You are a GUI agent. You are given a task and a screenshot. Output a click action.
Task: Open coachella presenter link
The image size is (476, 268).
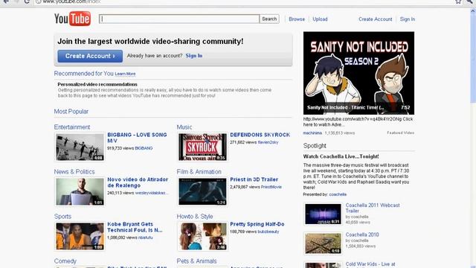(338, 194)
